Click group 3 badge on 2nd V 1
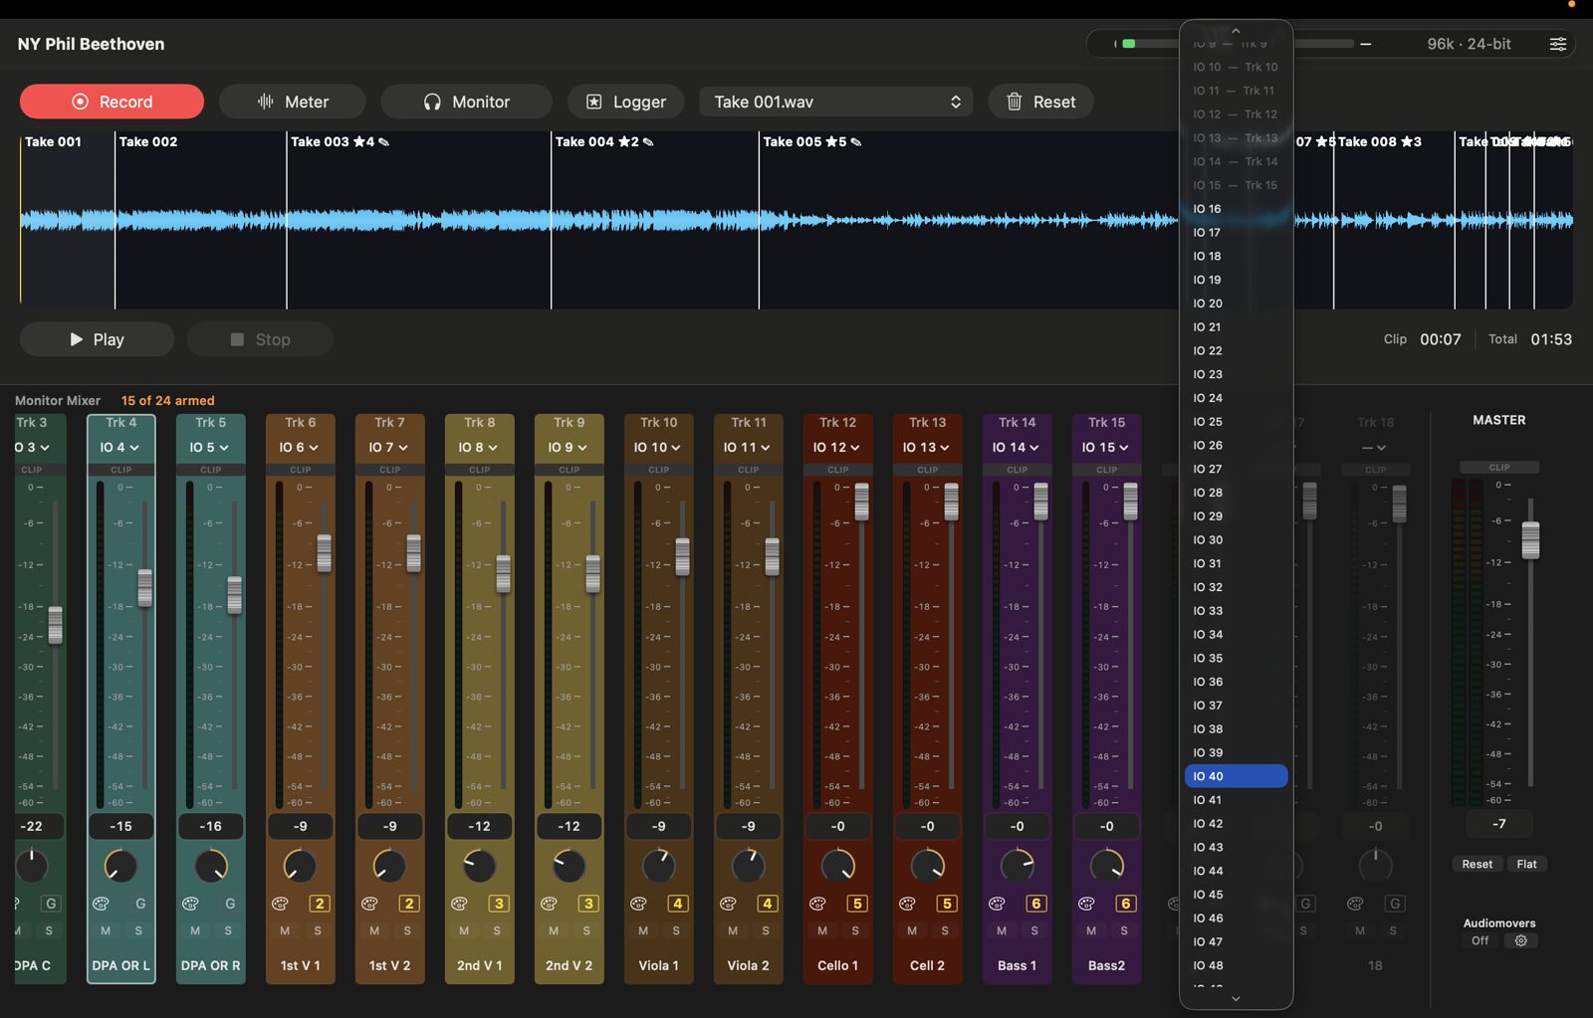 (x=499, y=904)
